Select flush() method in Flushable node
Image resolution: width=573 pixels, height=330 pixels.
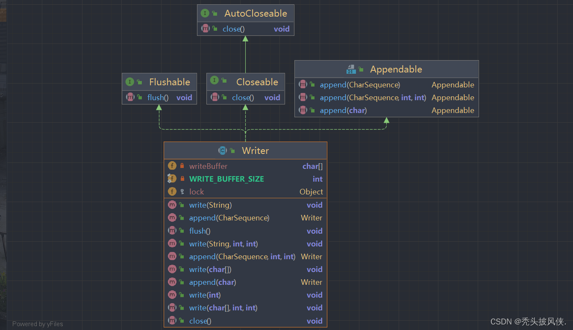click(159, 97)
